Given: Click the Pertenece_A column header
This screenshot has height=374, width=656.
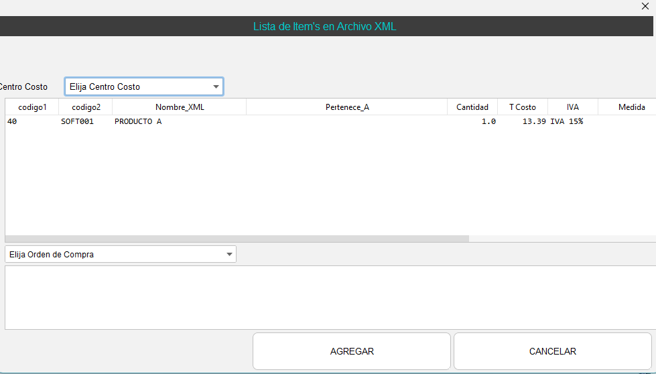Looking at the screenshot, I should click(347, 107).
